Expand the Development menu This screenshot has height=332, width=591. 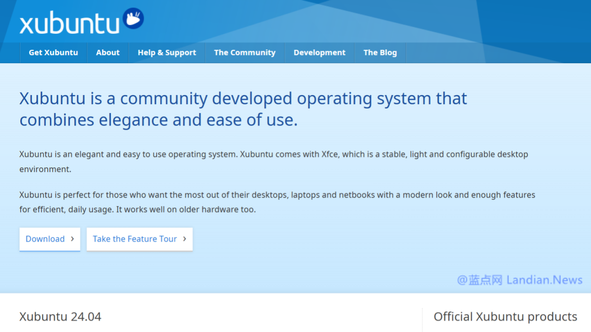[320, 53]
